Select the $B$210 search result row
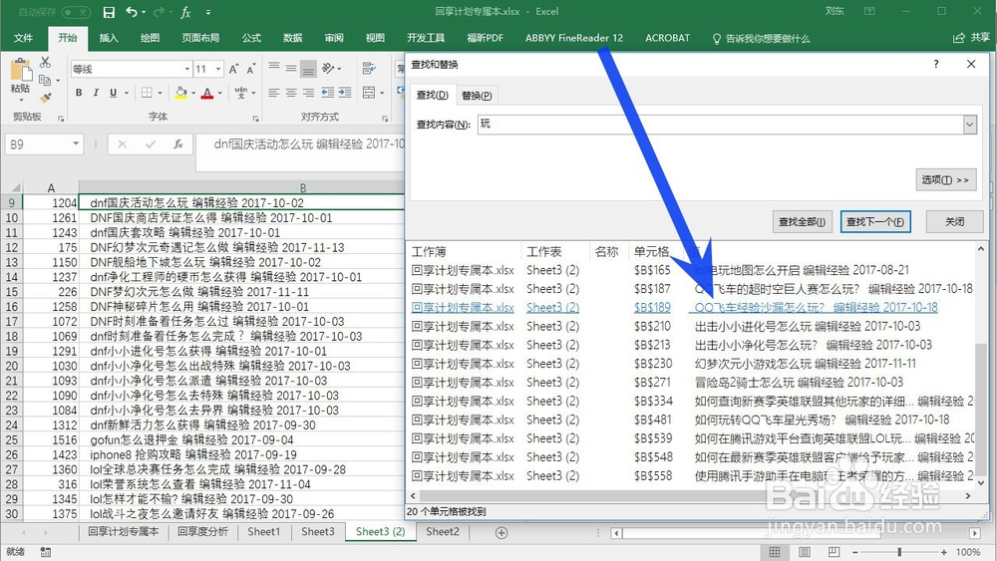This screenshot has height=561, width=997. pos(692,327)
